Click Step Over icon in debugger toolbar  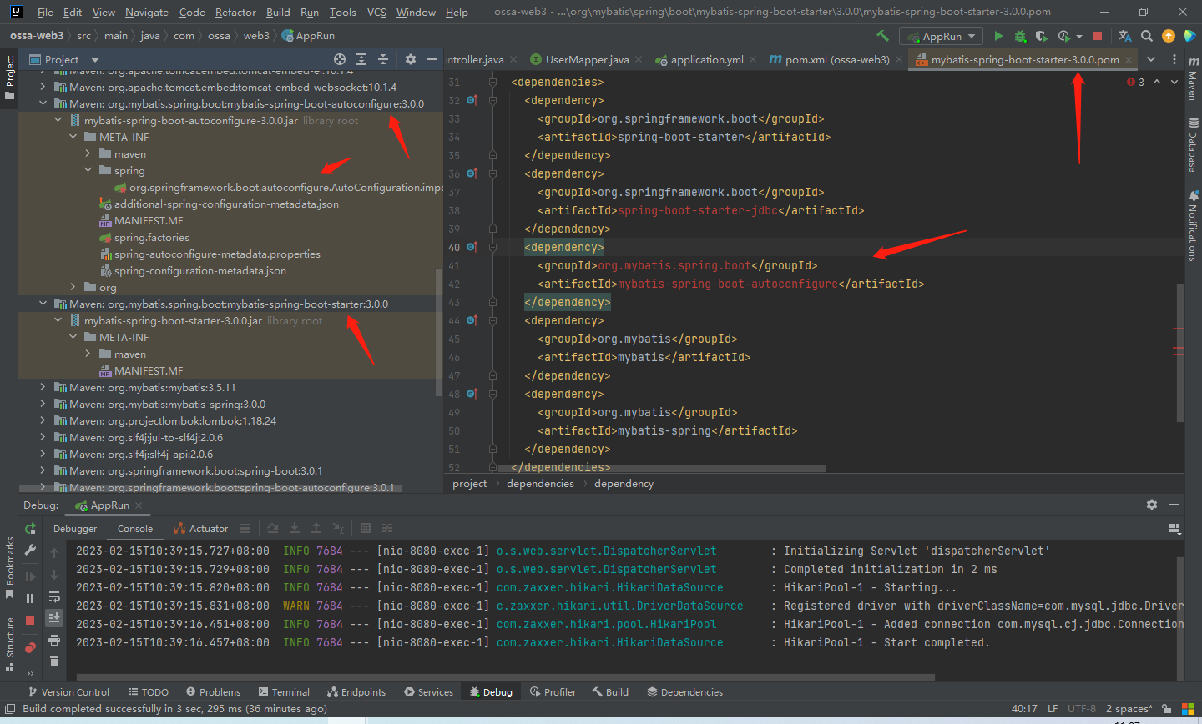tap(273, 528)
